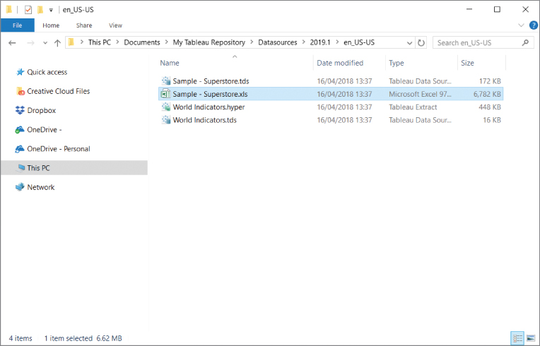540x346 pixels.
Task: Sort by Date modified column
Action: tap(340, 63)
